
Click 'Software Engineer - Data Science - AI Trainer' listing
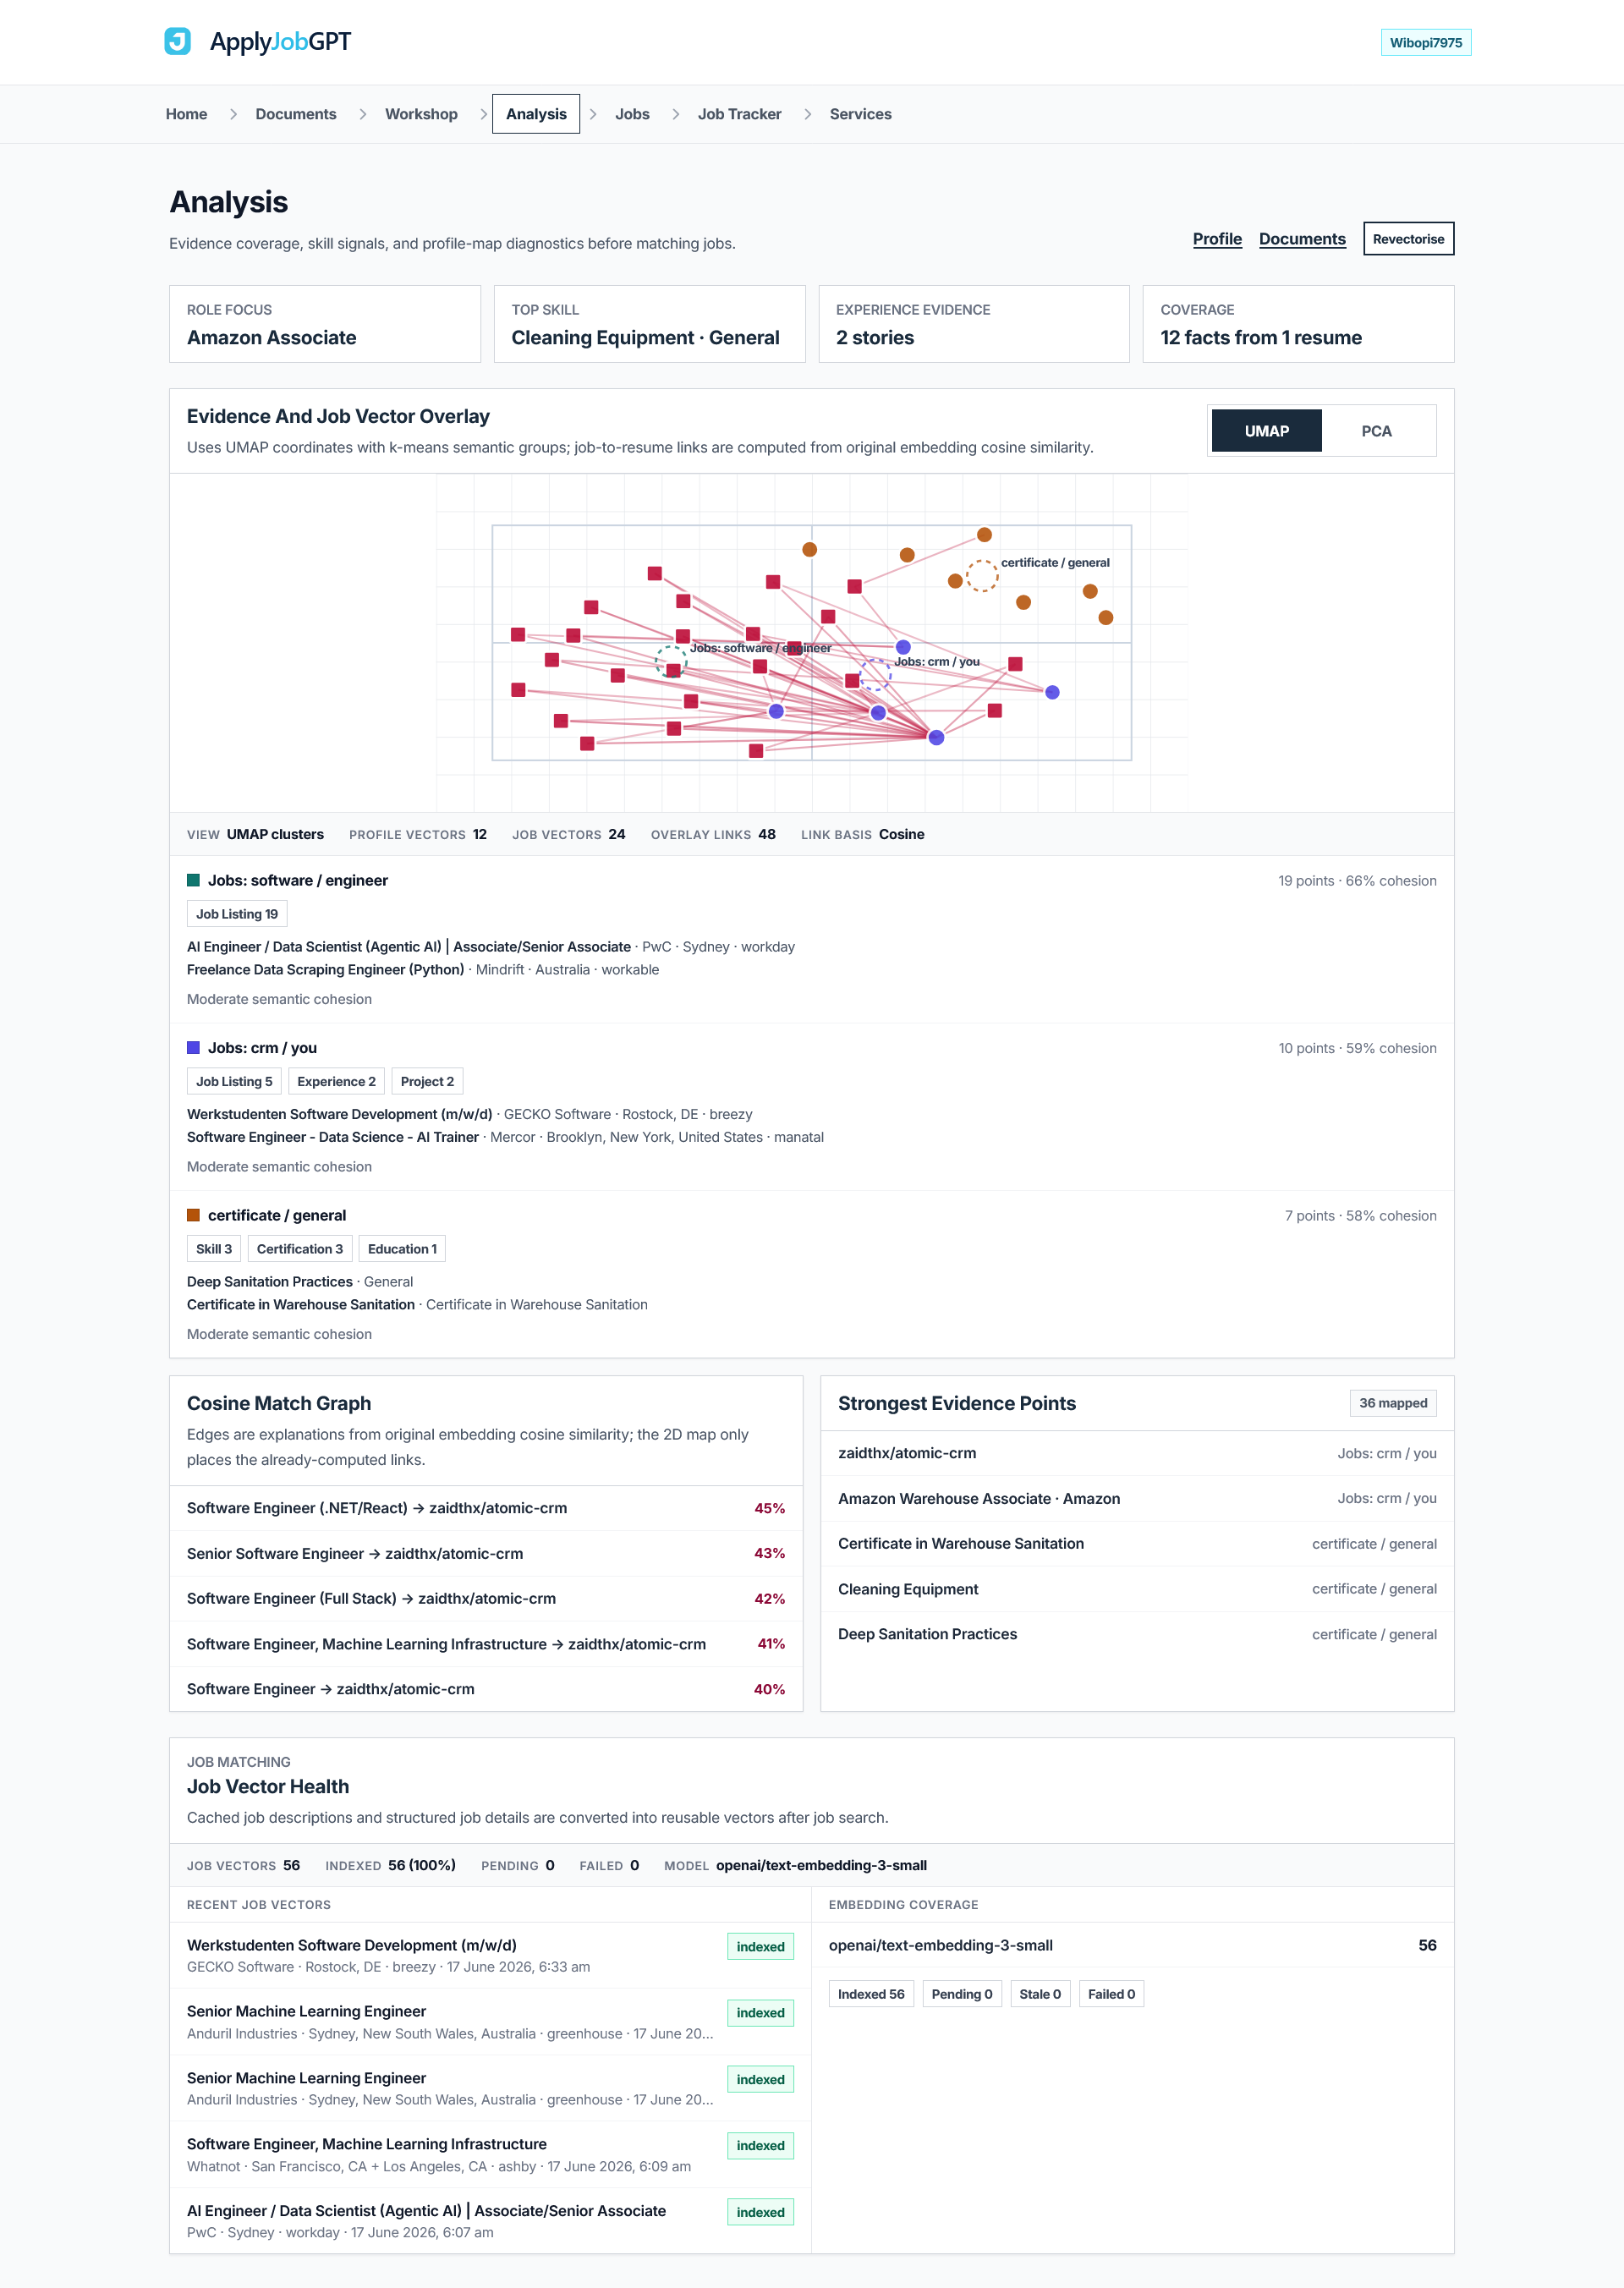coord(333,1137)
